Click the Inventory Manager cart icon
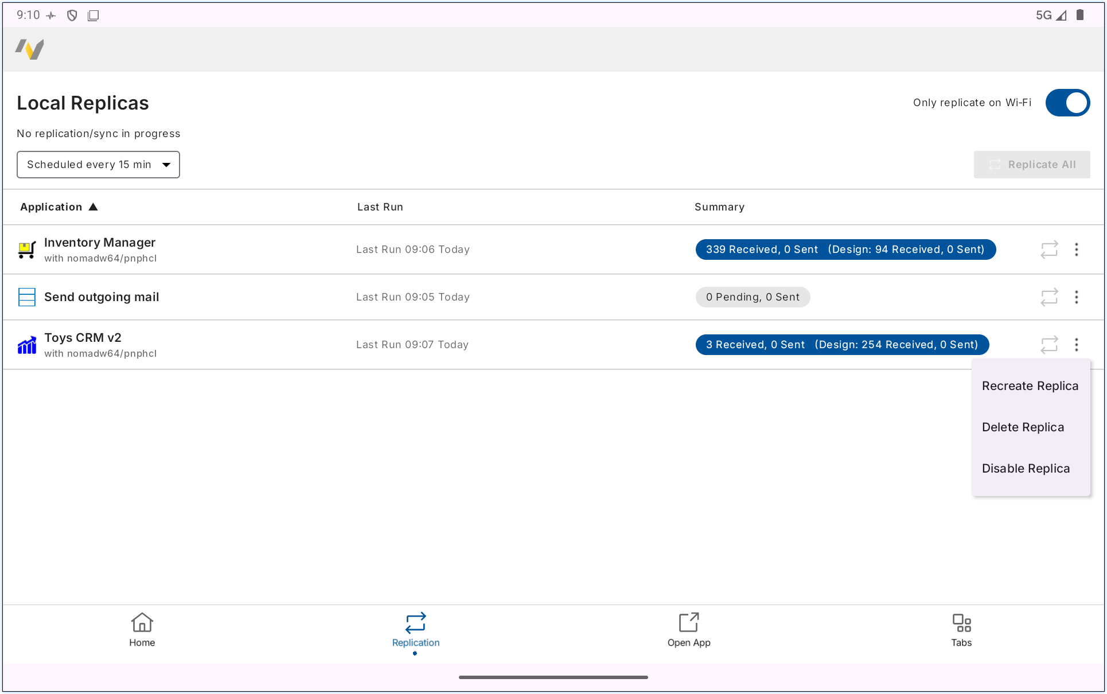Viewport: 1107px width, 694px height. click(x=27, y=249)
